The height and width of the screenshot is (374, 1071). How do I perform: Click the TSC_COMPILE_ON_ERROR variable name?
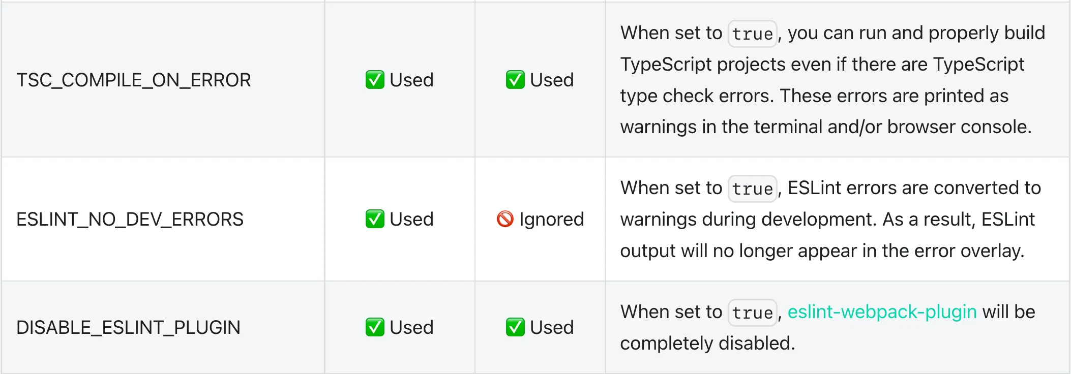click(x=134, y=80)
